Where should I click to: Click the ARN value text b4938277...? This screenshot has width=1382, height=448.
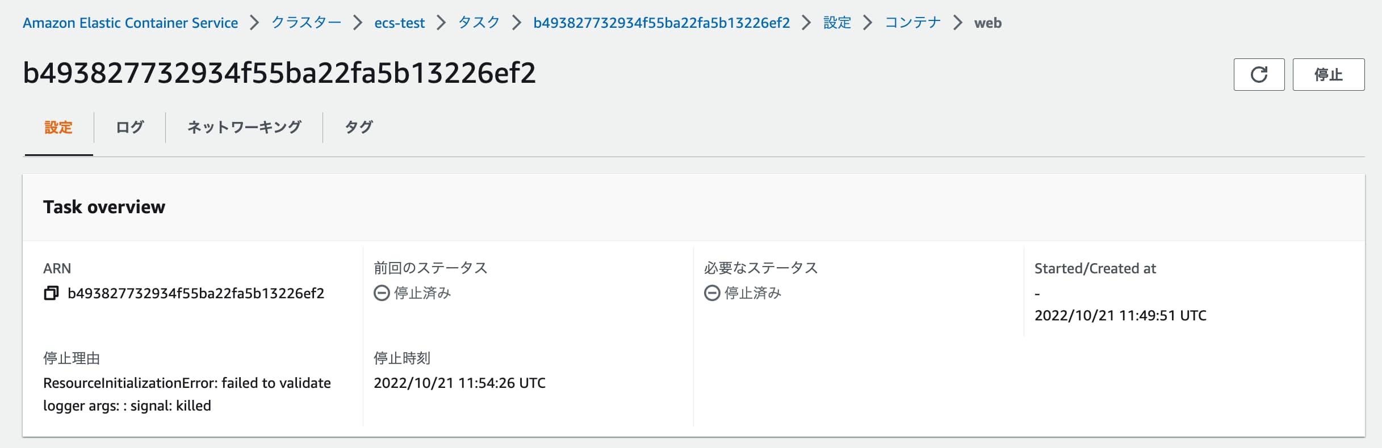pos(196,293)
